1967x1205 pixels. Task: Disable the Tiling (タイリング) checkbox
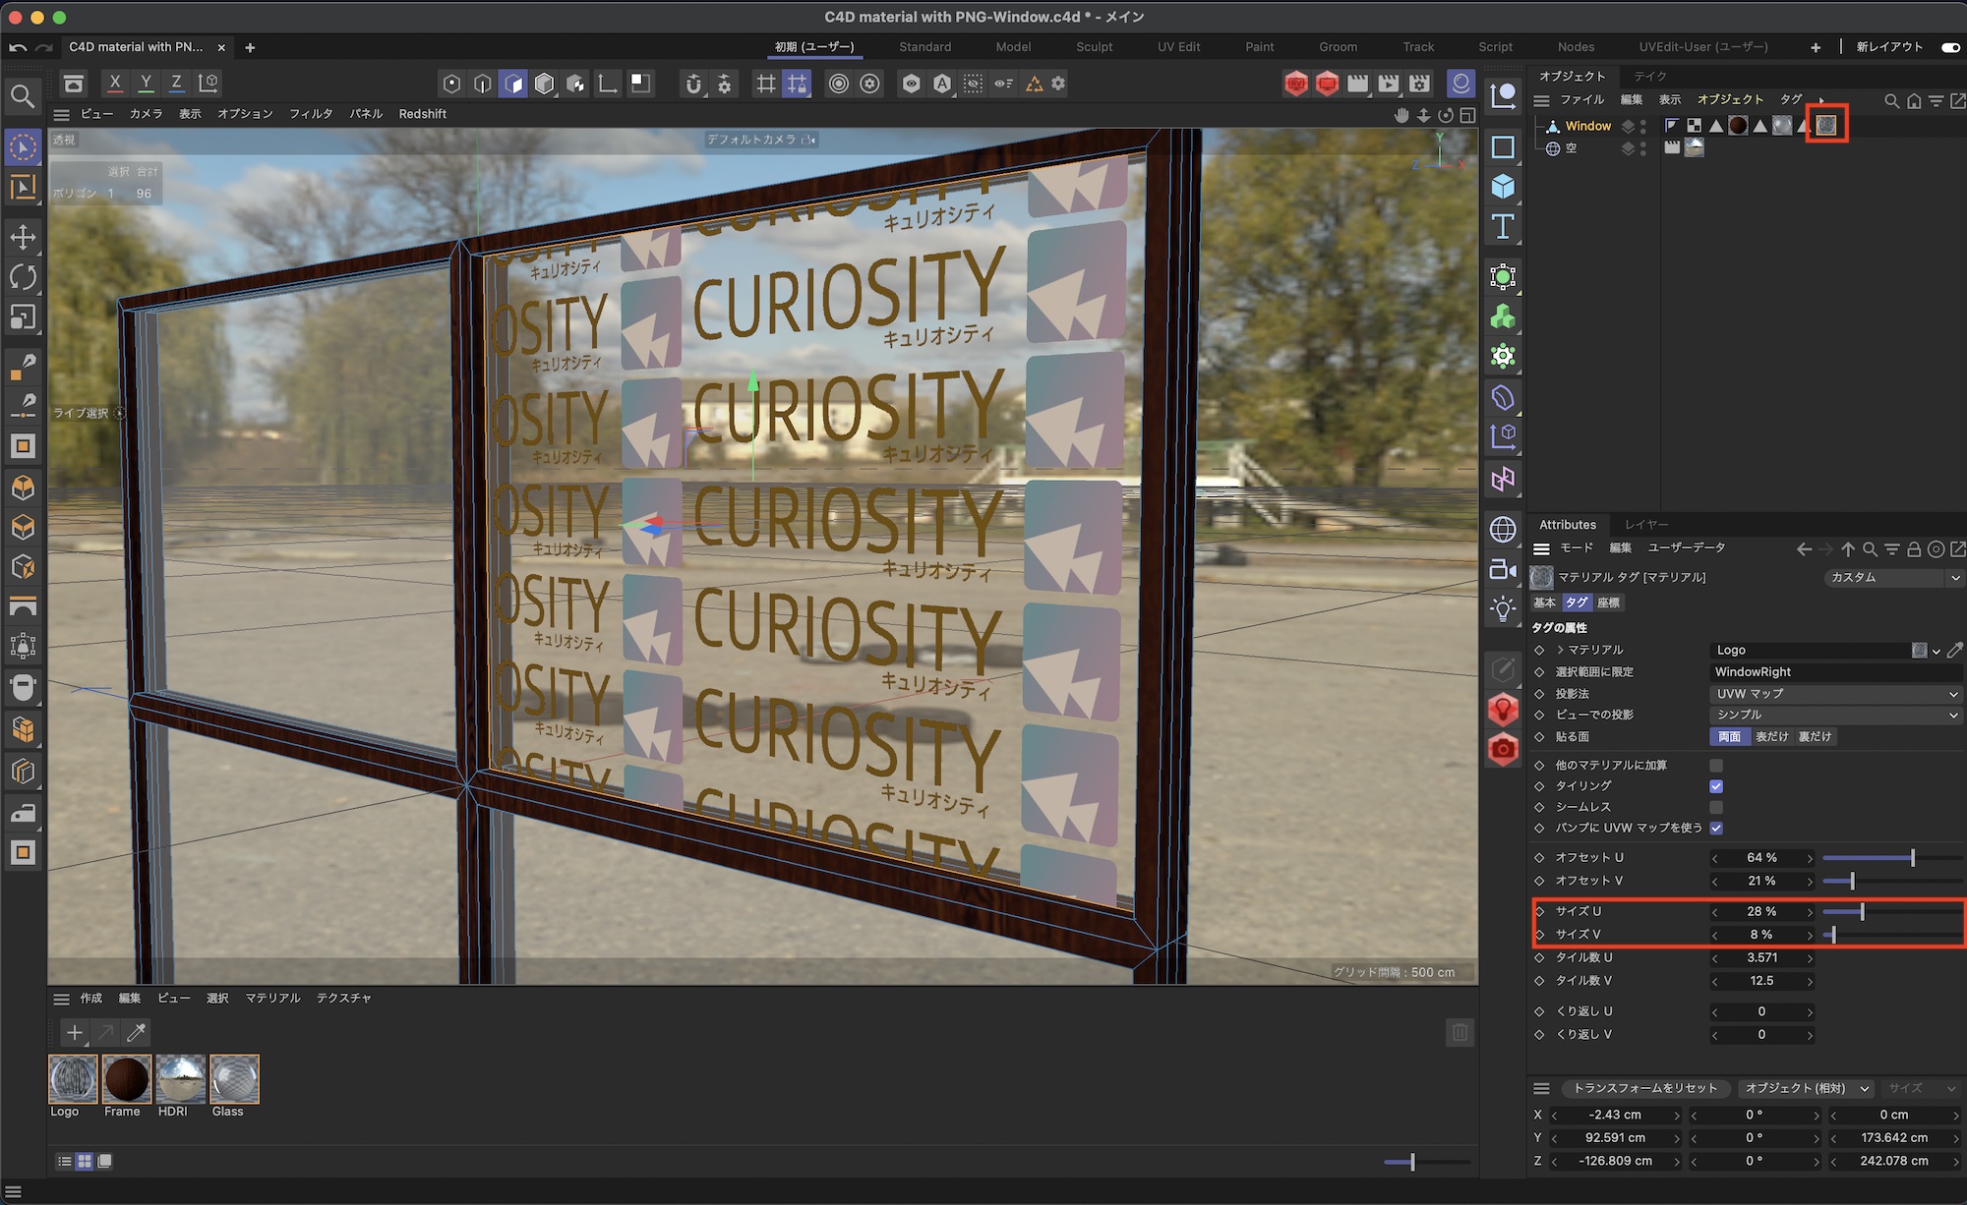[x=1716, y=786]
